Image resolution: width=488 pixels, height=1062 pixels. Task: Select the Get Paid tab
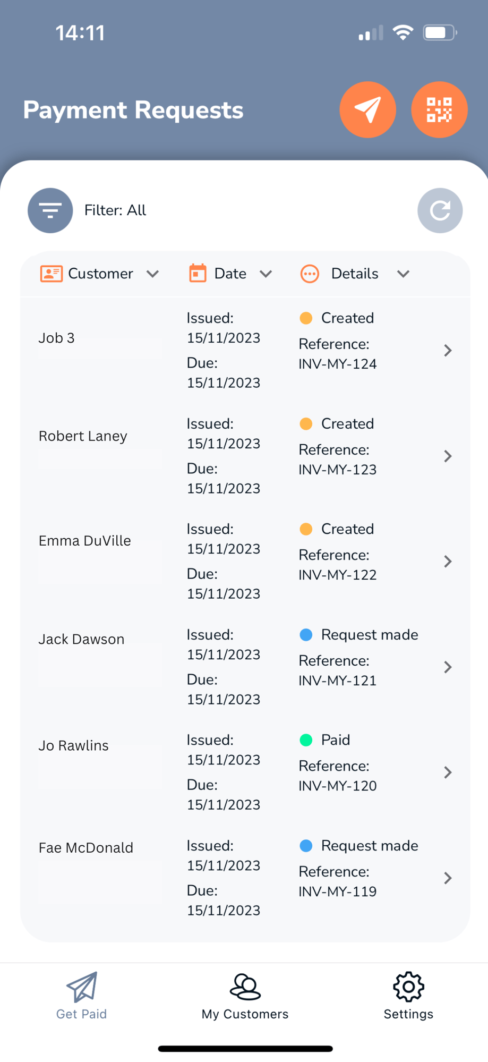click(82, 996)
